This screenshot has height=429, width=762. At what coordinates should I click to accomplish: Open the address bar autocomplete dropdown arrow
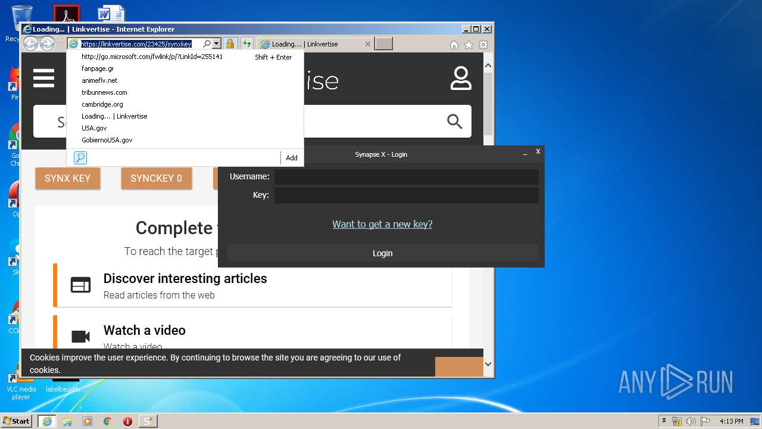(x=217, y=44)
